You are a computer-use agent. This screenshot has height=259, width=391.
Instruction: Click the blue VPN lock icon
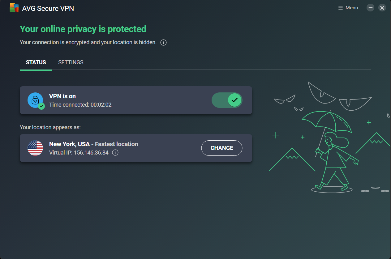(x=35, y=100)
